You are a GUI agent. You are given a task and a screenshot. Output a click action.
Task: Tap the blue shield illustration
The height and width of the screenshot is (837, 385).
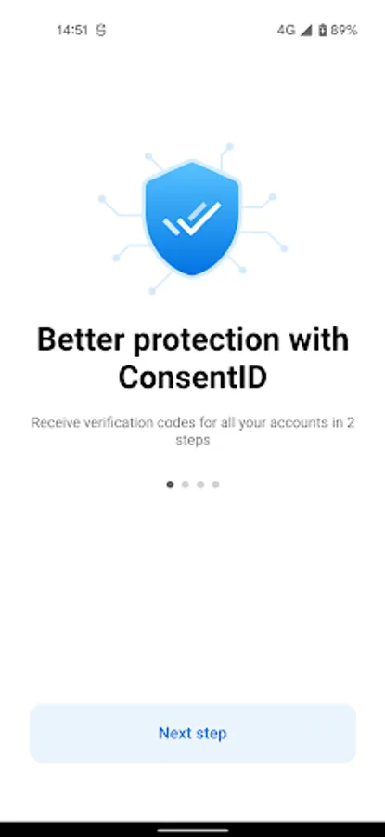click(192, 219)
